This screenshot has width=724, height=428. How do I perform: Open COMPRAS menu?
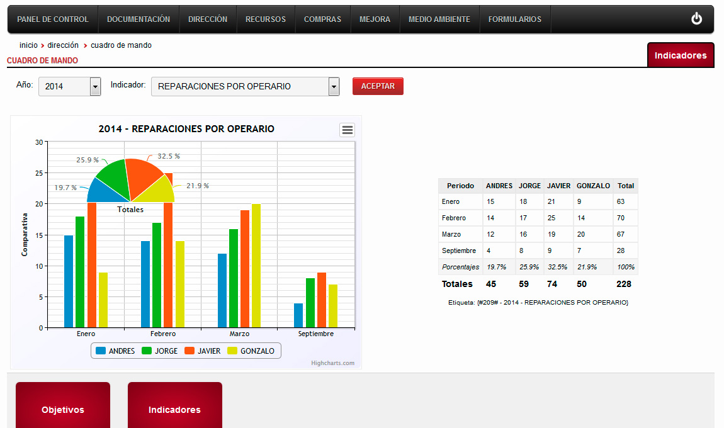coord(322,20)
